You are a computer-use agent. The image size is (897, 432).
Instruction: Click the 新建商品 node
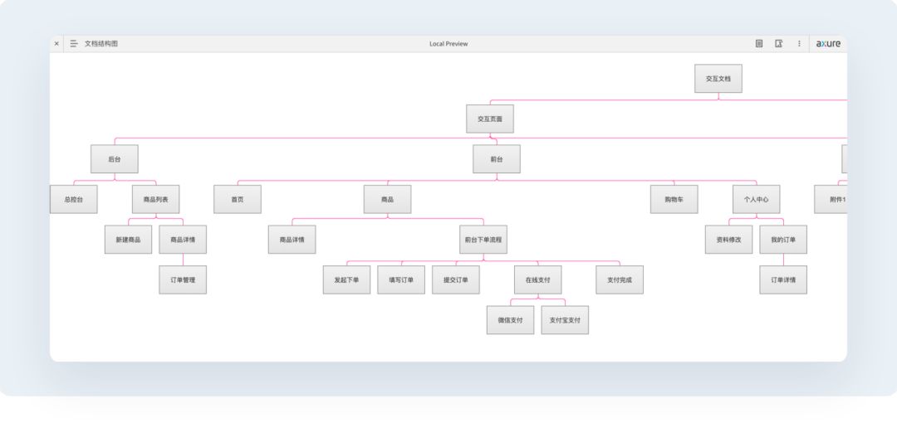[x=128, y=240]
